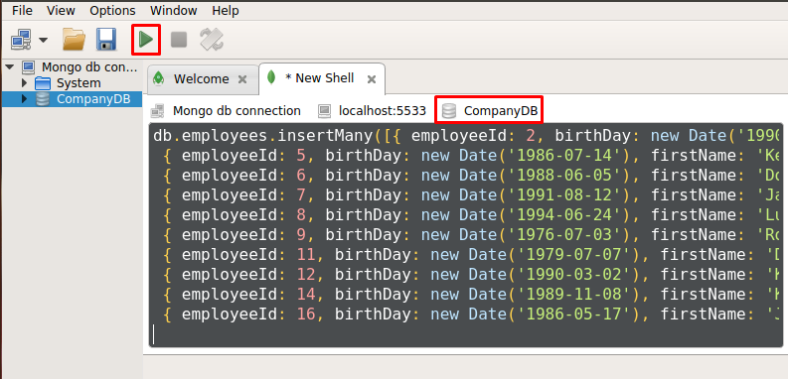Click the database cylinder icon beside CompanyDB header

[449, 111]
